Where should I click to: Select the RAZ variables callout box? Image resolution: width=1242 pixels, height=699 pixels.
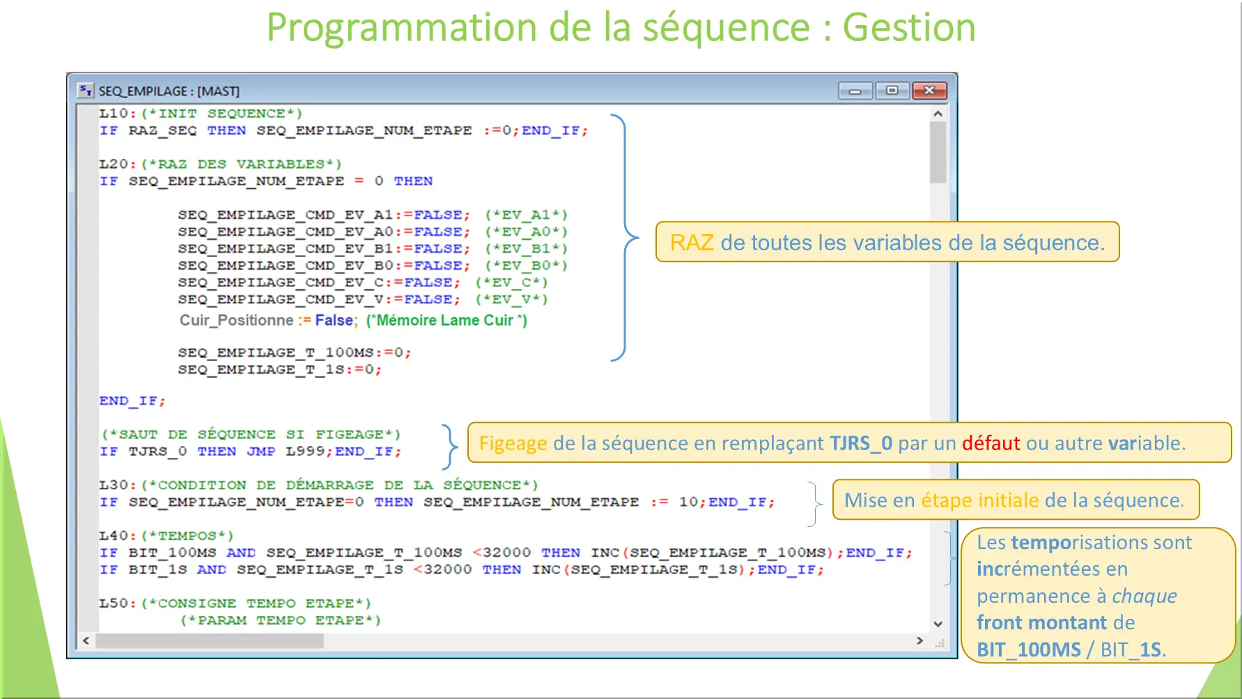(887, 243)
